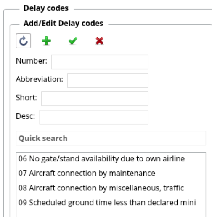Select the Short input field

[x=95, y=99]
